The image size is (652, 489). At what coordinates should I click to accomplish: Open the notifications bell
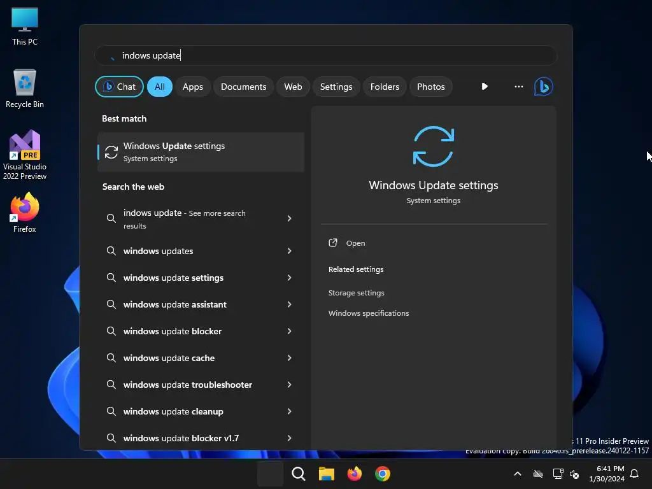[x=634, y=474]
